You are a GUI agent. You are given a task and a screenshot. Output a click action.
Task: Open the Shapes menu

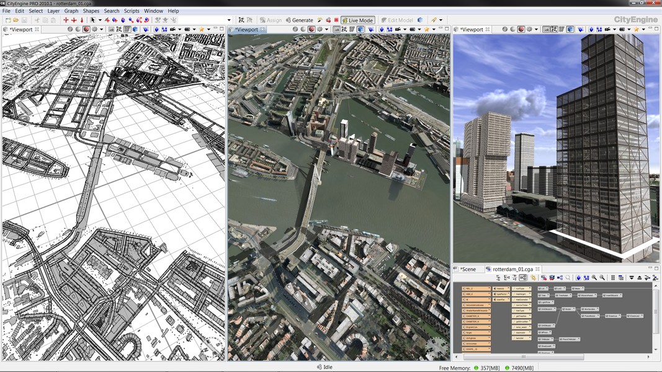91,11
